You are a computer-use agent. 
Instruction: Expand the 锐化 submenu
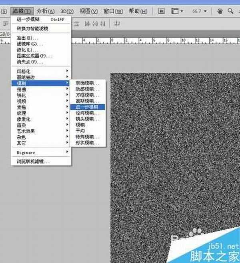click(x=41, y=95)
